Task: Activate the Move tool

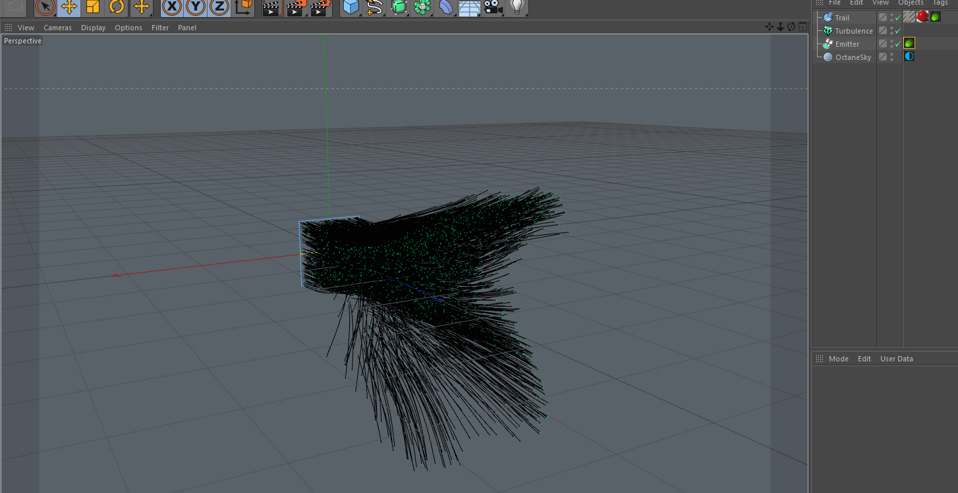Action: pyautogui.click(x=69, y=7)
